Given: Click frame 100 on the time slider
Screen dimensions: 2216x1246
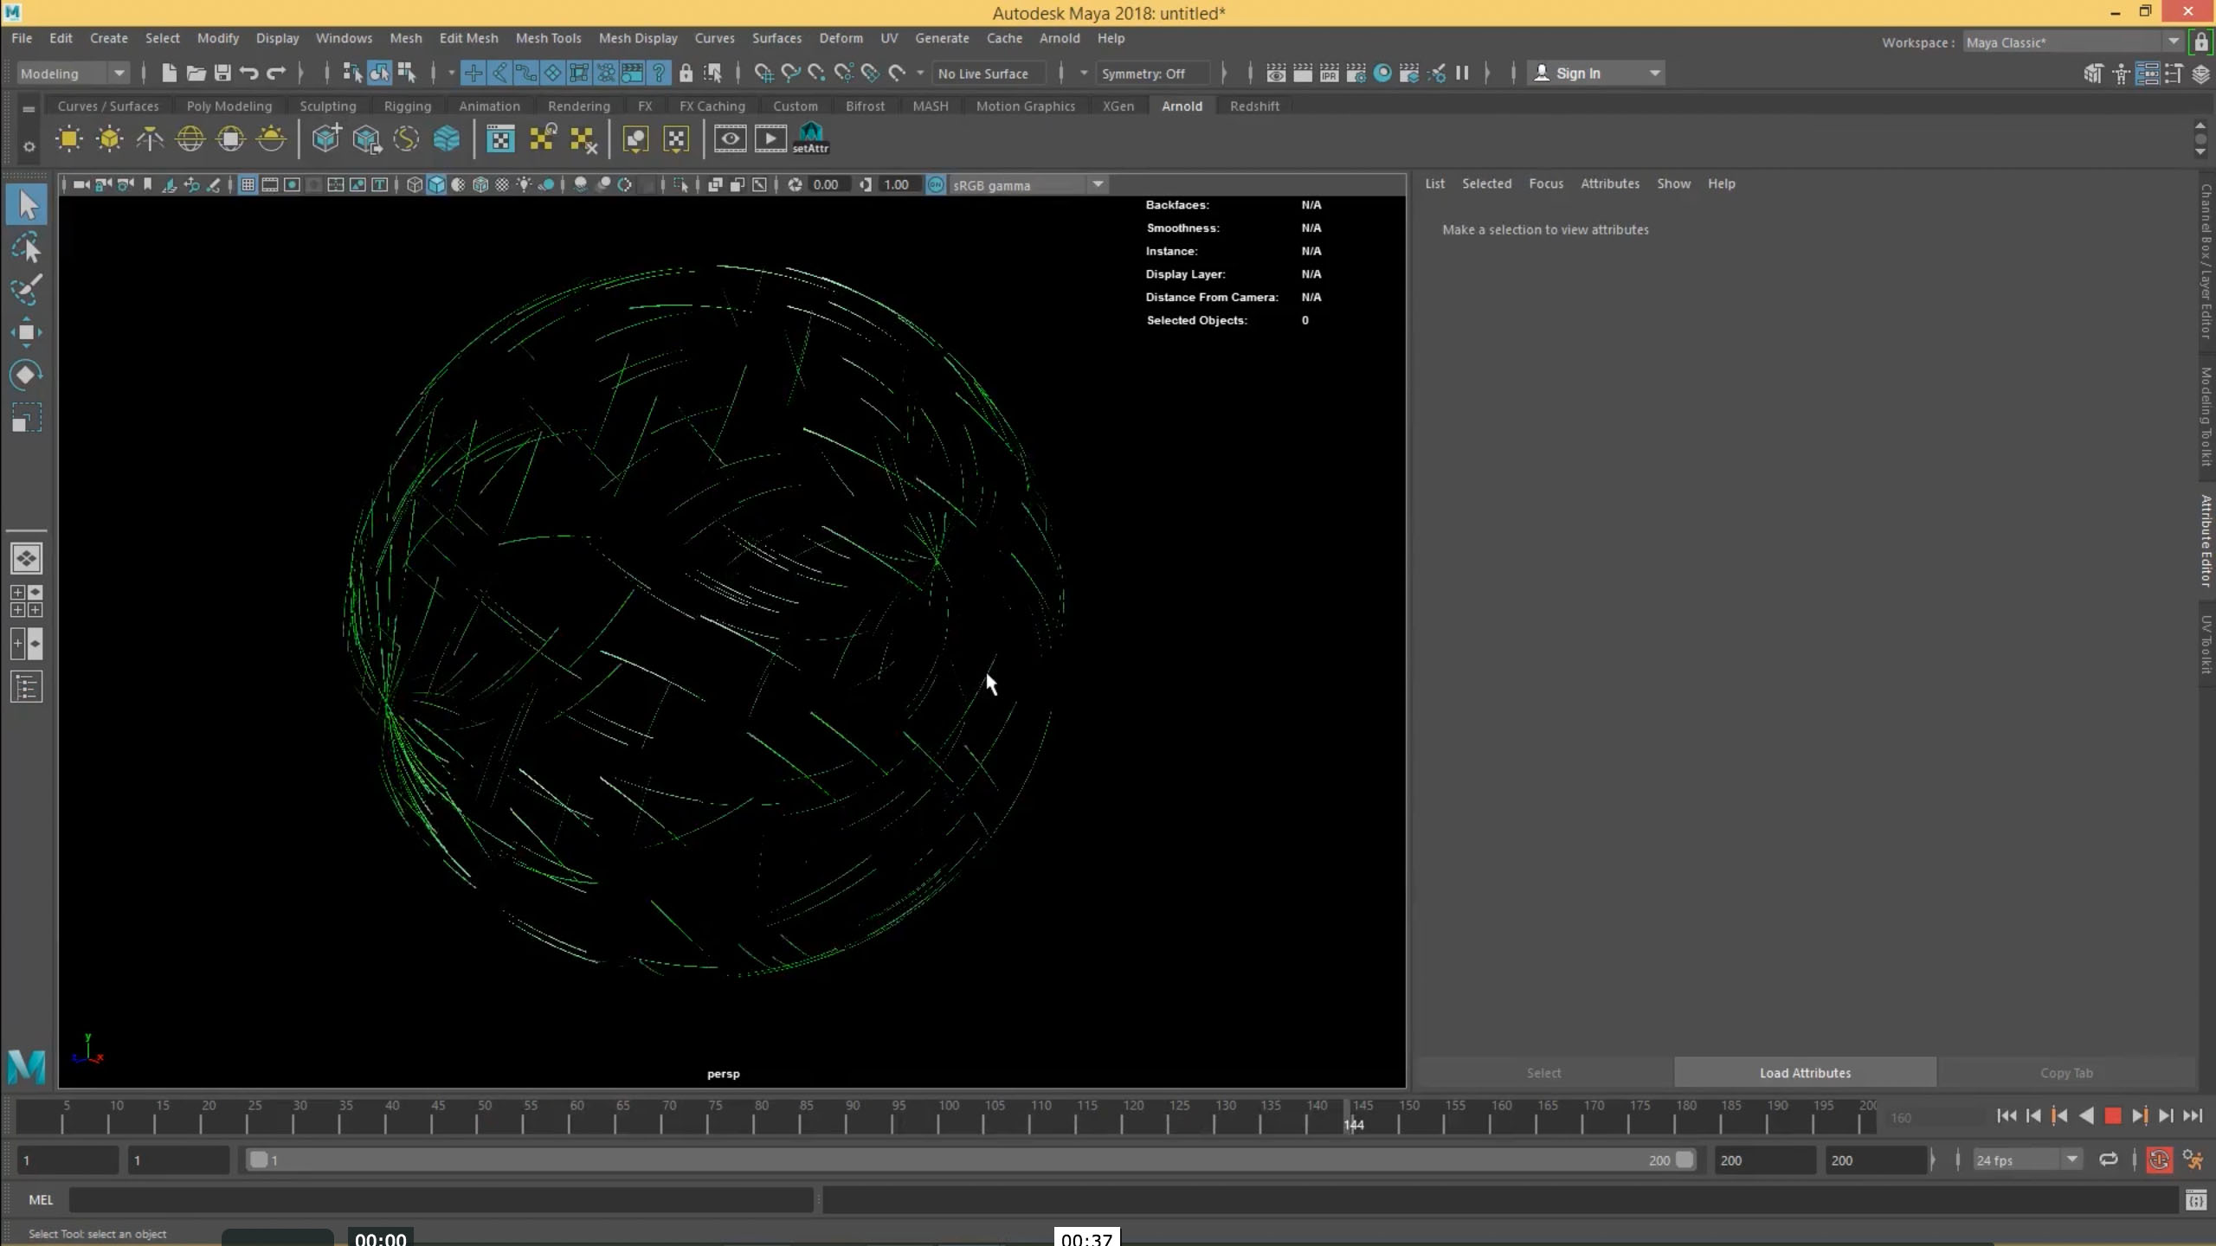Looking at the screenshot, I should (x=938, y=1121).
